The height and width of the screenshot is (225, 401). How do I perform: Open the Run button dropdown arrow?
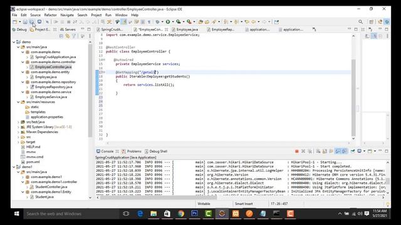(173, 22)
